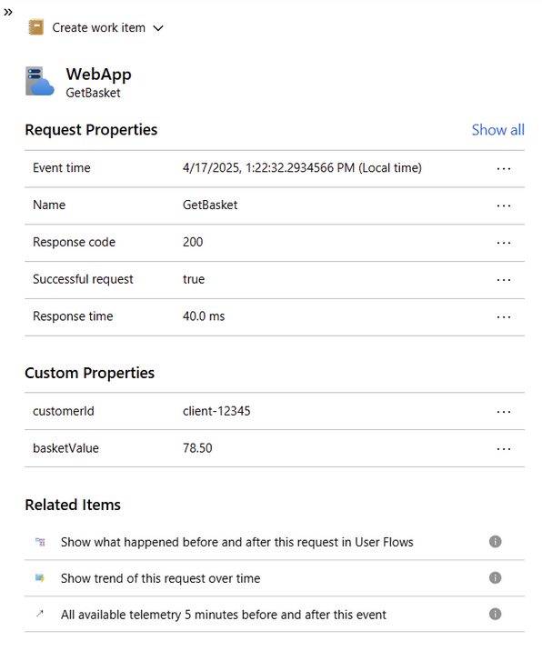Click the info icon beside telemetry item
This screenshot has width=542, height=651.
pos(495,614)
